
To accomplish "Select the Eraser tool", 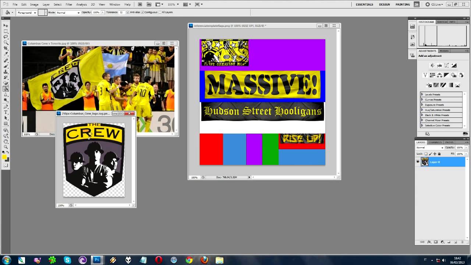I will point(6,83).
